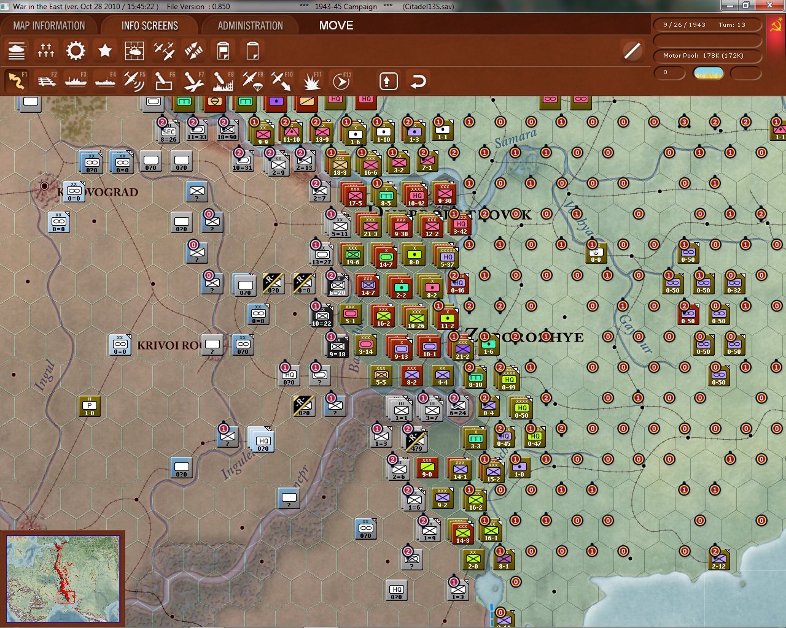Select the anchor 0-0 naval unit
This screenshot has width=786, height=628.
[596, 252]
